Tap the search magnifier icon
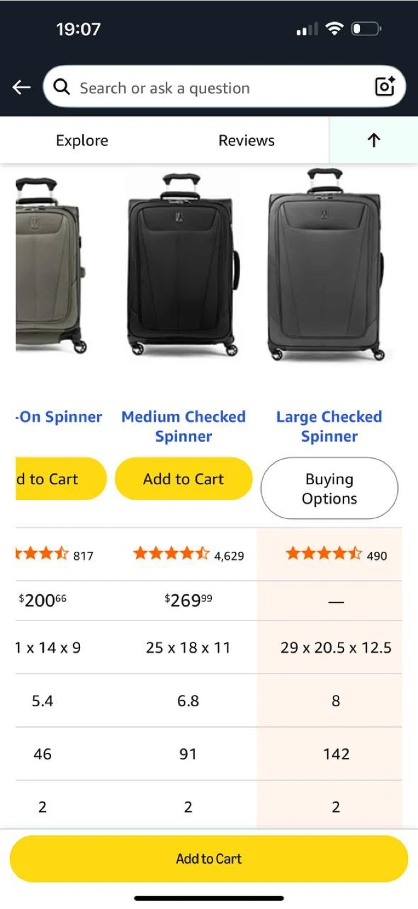418x909 pixels. (x=62, y=87)
